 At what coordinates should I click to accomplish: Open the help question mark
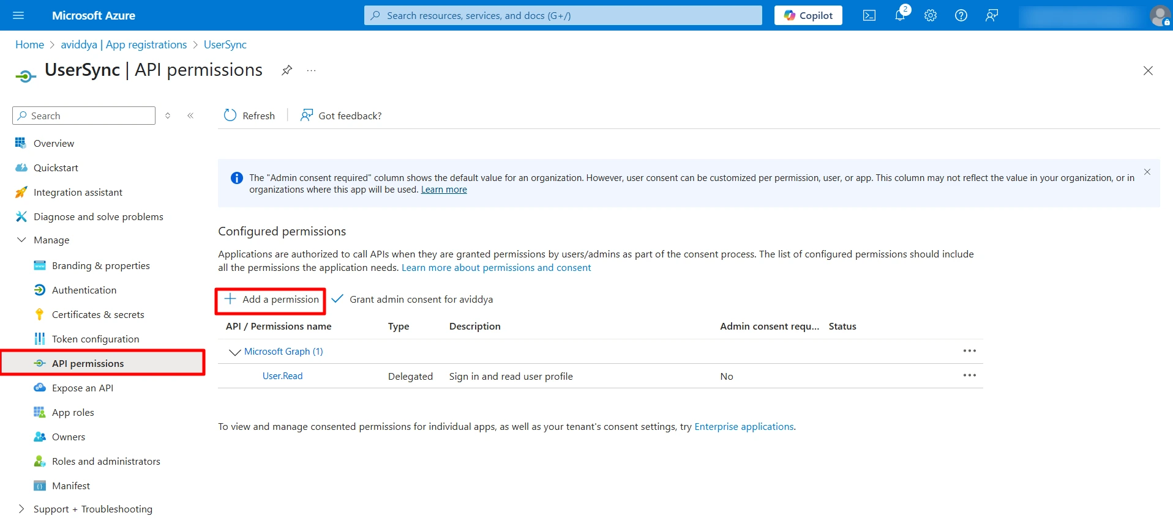(961, 15)
